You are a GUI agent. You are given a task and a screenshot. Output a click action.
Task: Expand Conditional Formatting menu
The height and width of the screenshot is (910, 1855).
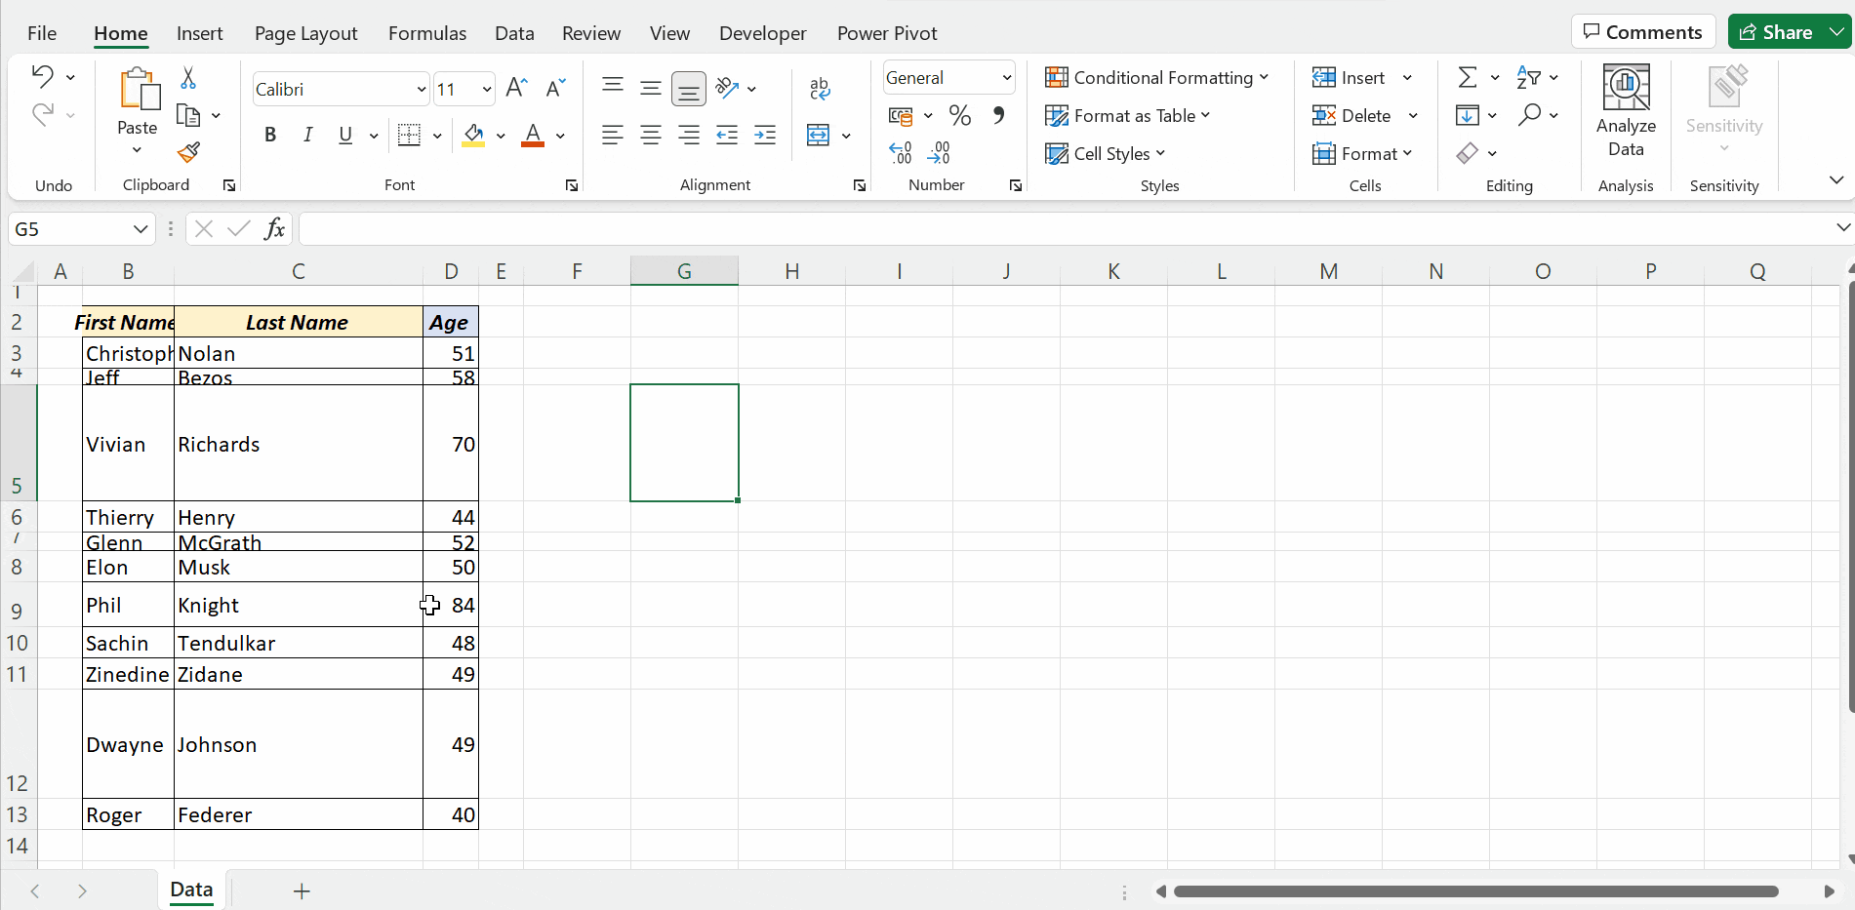(x=1156, y=78)
